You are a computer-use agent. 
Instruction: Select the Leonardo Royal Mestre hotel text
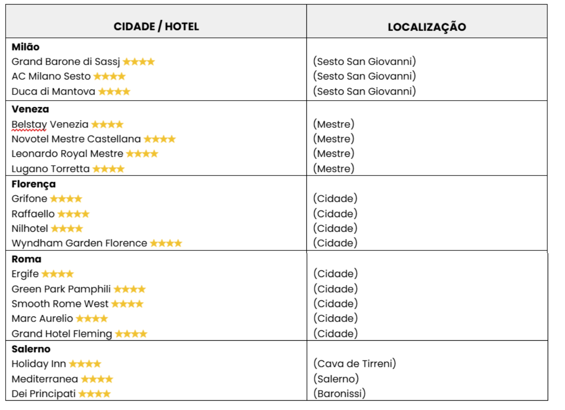click(x=67, y=154)
